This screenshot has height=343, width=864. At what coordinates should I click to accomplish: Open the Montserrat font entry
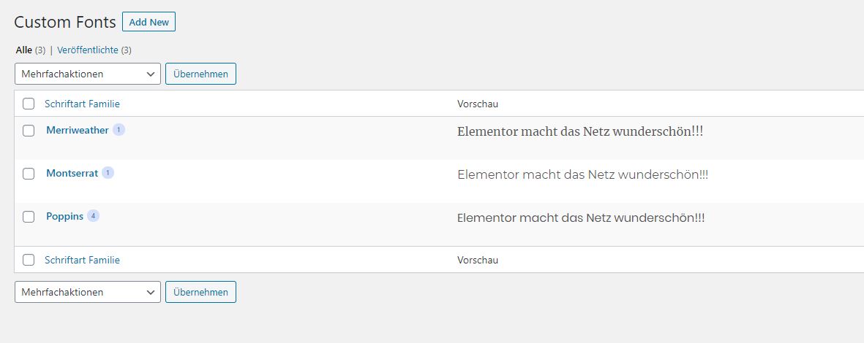point(72,174)
